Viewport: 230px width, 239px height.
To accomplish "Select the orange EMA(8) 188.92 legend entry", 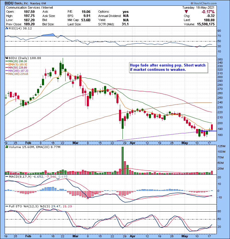I will point(16,65).
